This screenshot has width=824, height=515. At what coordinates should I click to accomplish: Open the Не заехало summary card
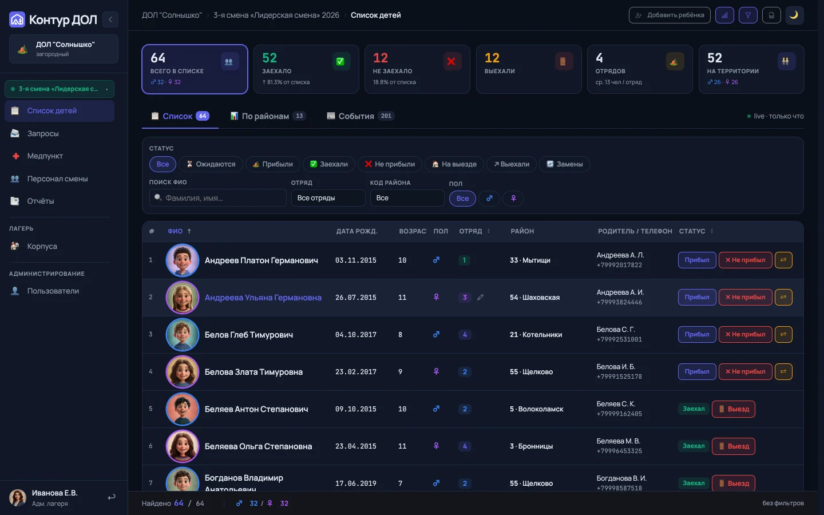[x=417, y=69]
